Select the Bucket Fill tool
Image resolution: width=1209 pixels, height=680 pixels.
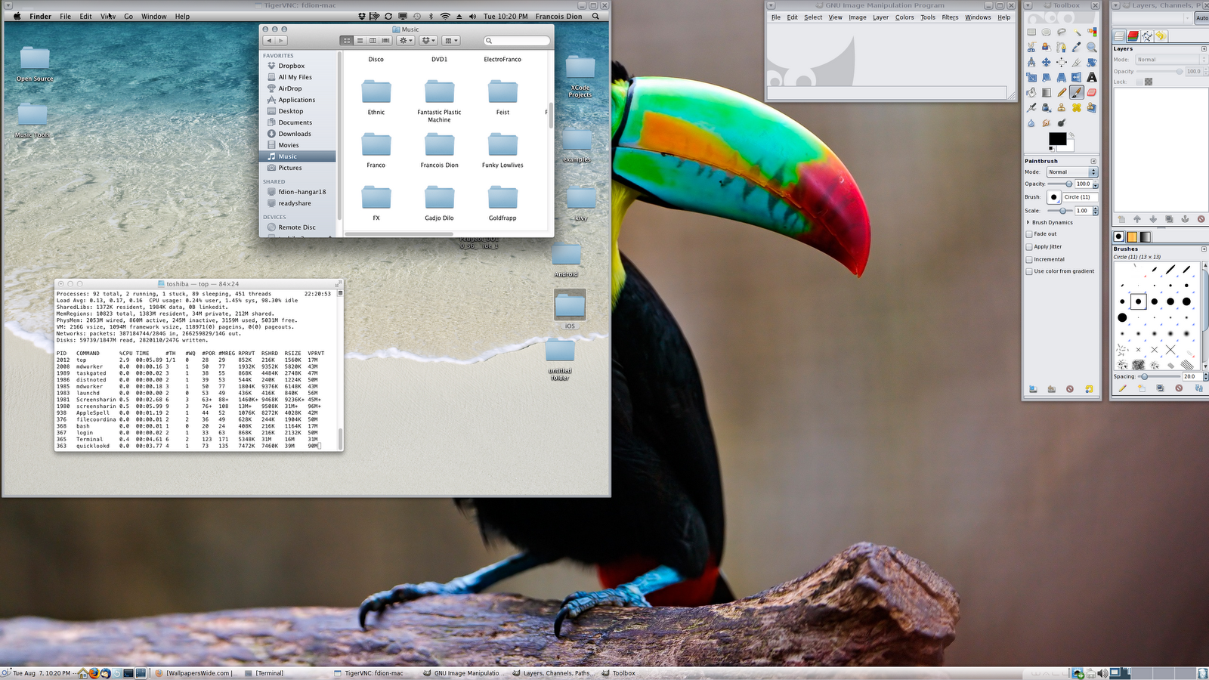pos(1031,91)
